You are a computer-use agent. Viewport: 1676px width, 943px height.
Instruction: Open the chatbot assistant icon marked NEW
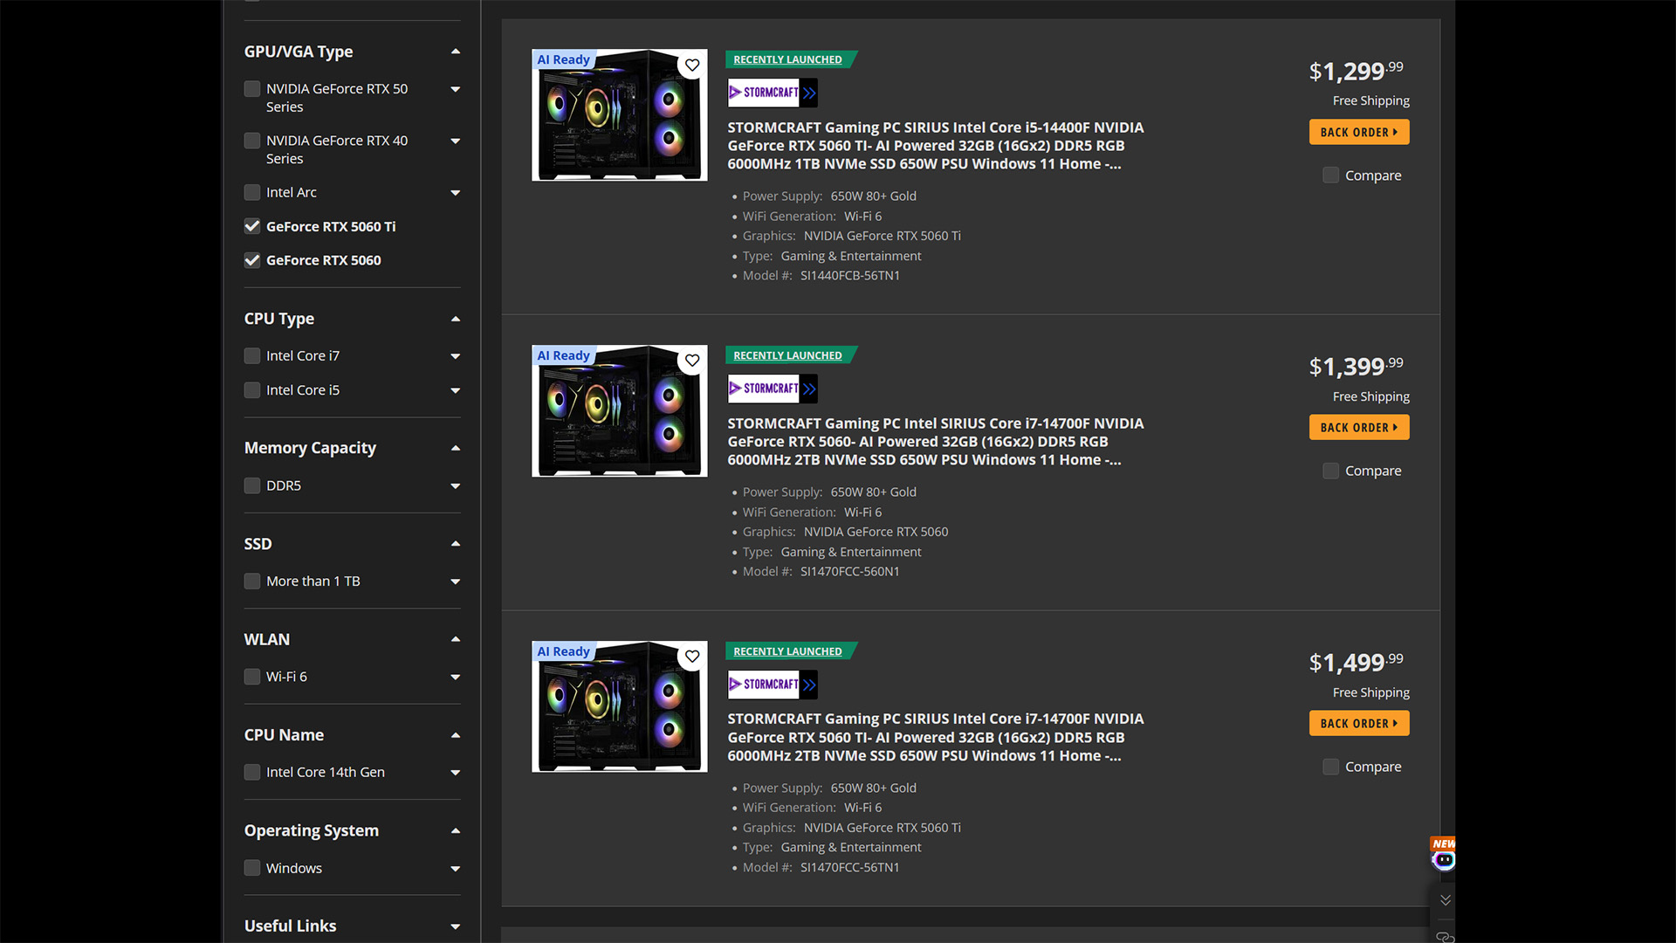[x=1444, y=855]
